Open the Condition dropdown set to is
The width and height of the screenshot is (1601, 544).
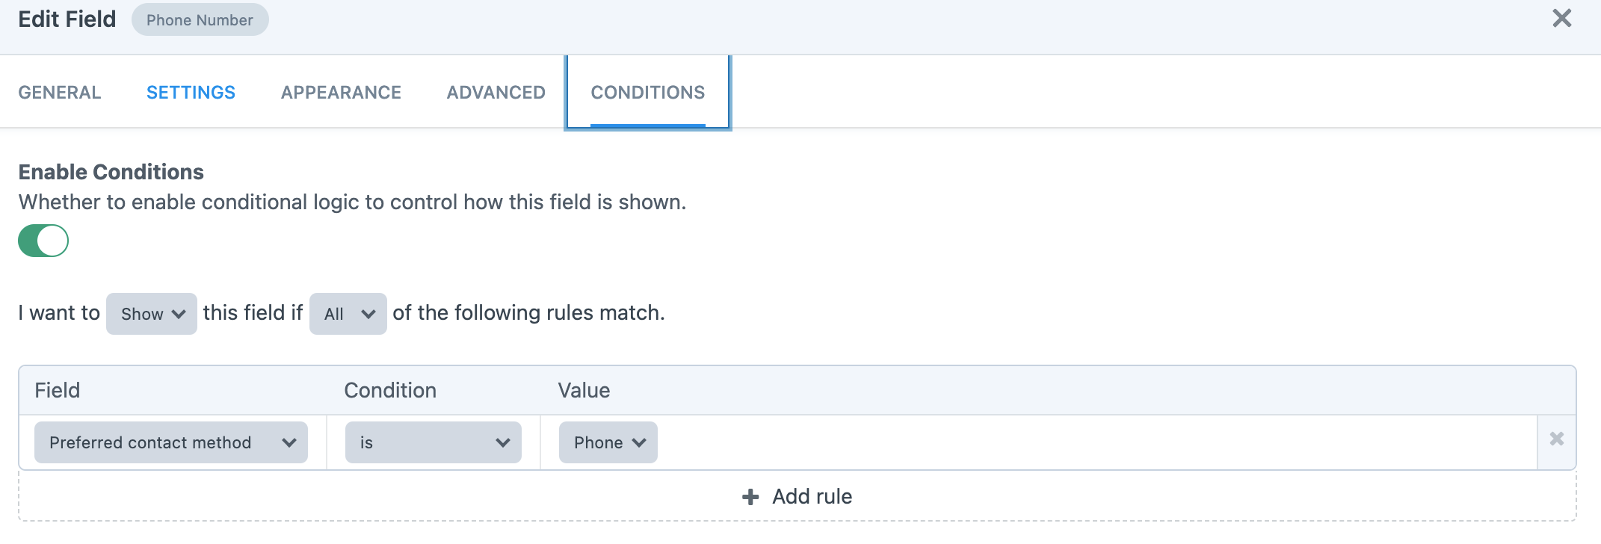coord(432,442)
